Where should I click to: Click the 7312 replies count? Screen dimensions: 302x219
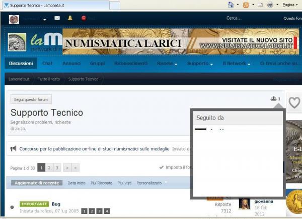point(226,211)
